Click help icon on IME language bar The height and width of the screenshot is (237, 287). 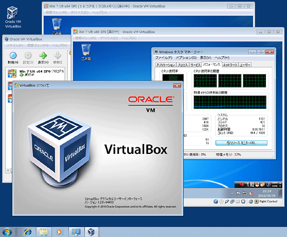268,184
